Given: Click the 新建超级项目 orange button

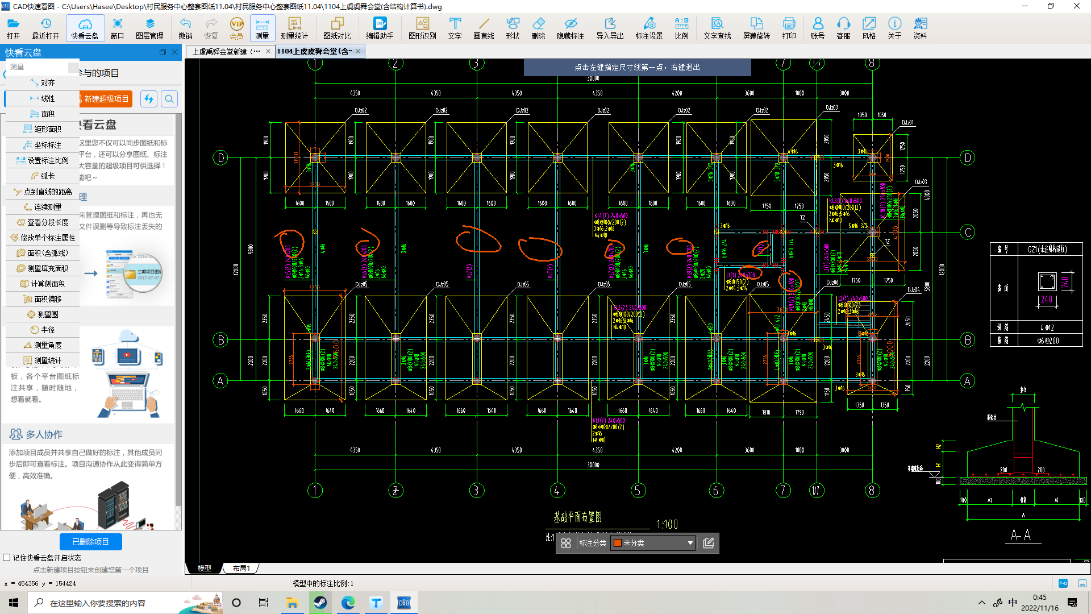Looking at the screenshot, I should pos(106,99).
